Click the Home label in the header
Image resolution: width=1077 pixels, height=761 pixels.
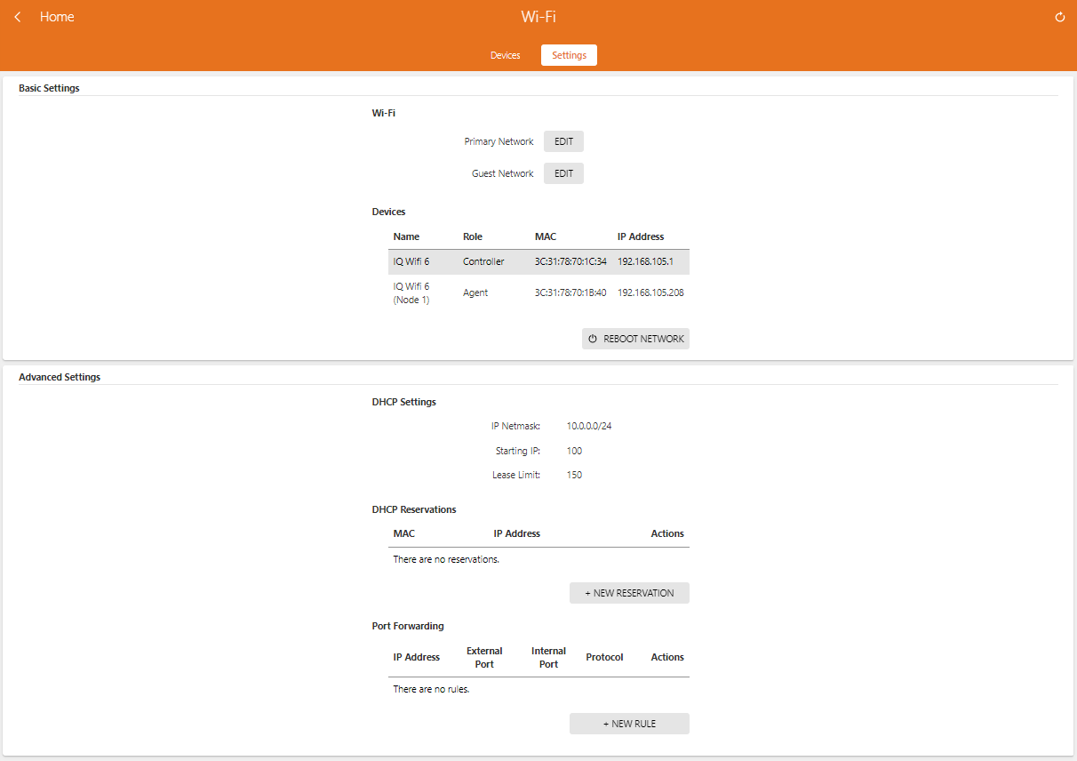coord(57,17)
